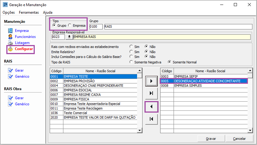Open the Ferramentas menu
Viewport: 257px width, 145px height.
pyautogui.click(x=29, y=12)
